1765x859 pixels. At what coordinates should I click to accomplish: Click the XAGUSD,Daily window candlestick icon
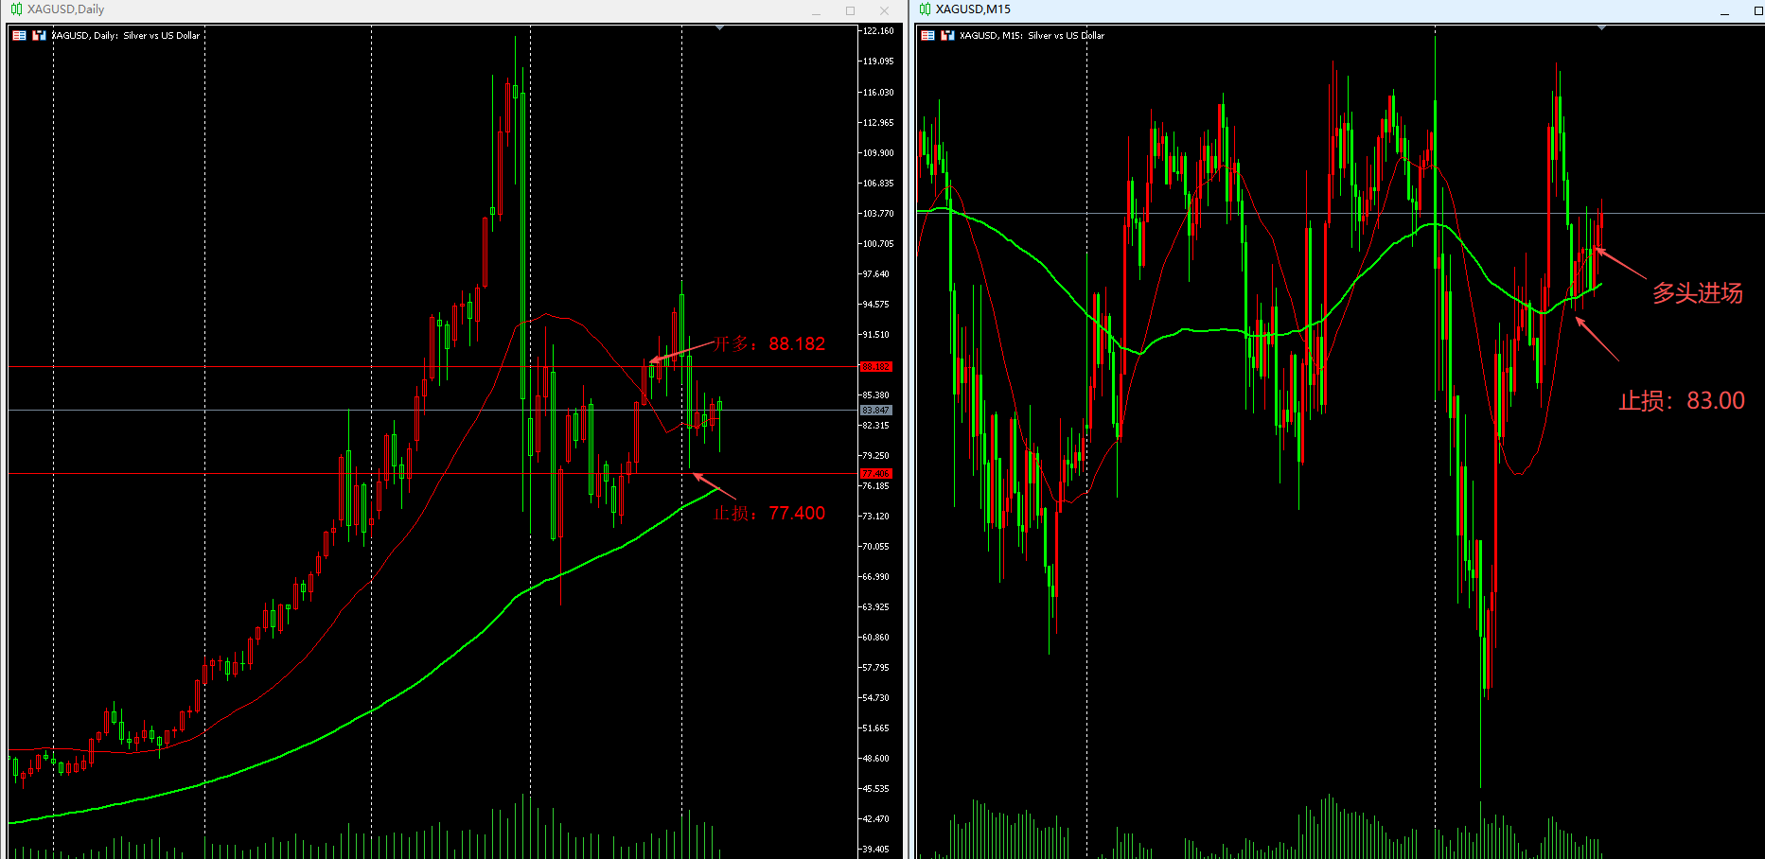pos(16,9)
